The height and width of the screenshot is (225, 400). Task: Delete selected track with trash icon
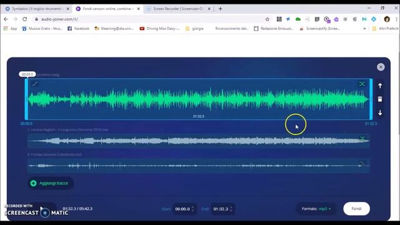[380, 99]
